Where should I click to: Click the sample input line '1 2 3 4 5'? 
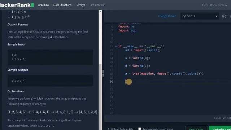(18, 59)
